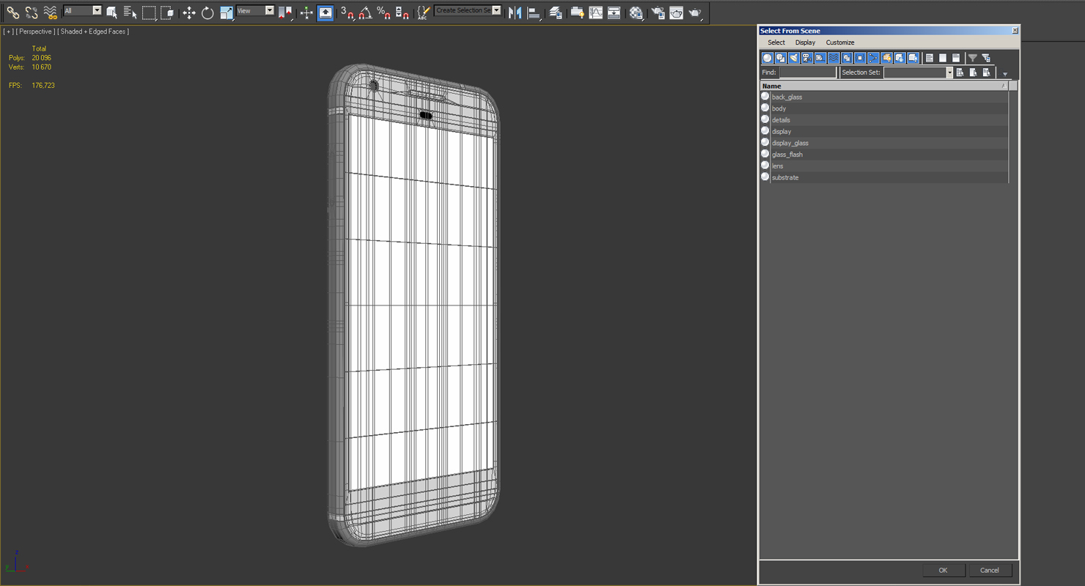Image resolution: width=1085 pixels, height=586 pixels.
Task: Click the Find input field
Action: tap(807, 73)
